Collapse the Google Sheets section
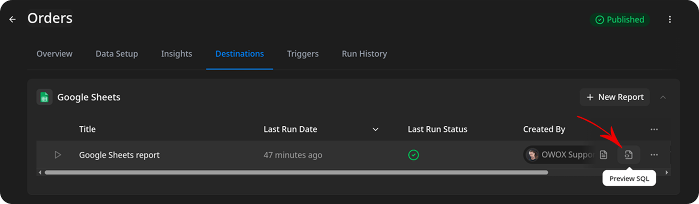The width and height of the screenshot is (699, 204). coord(663,97)
